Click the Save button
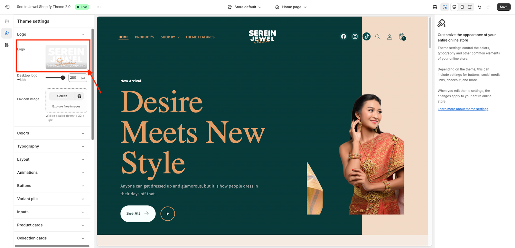The height and width of the screenshot is (248, 515). tap(503, 7)
